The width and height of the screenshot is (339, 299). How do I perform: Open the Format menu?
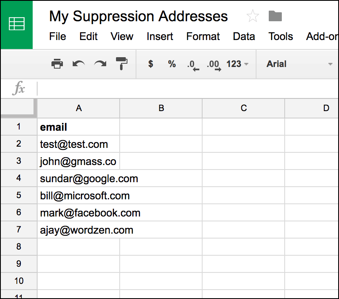[x=203, y=36]
